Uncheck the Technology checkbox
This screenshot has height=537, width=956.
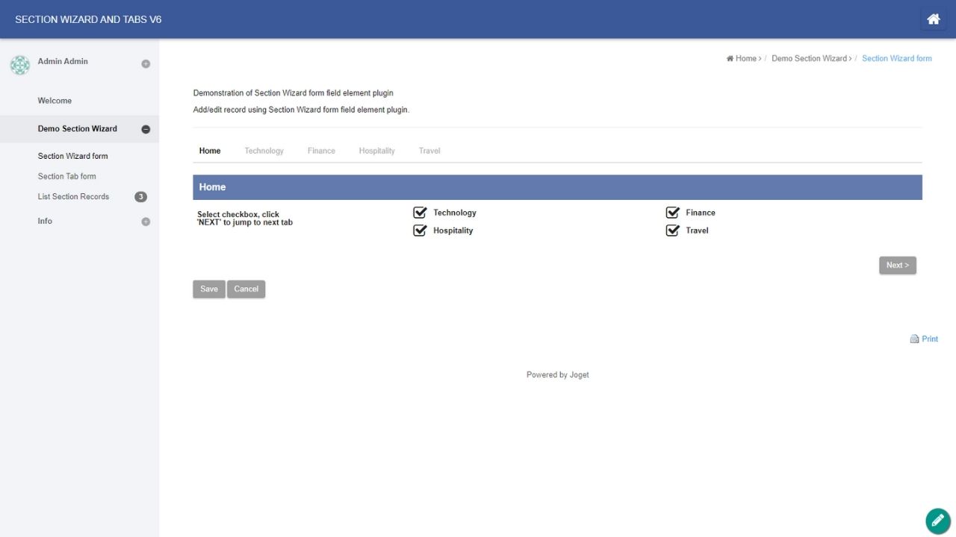[x=420, y=213]
